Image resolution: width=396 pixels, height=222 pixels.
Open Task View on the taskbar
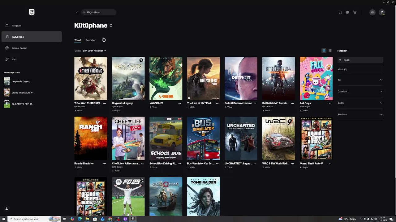(x=64, y=219)
